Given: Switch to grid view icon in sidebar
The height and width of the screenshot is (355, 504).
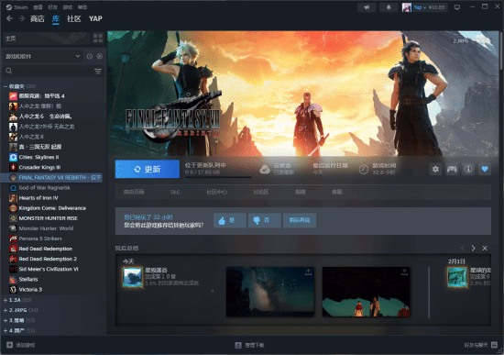Looking at the screenshot, I should 98,39.
